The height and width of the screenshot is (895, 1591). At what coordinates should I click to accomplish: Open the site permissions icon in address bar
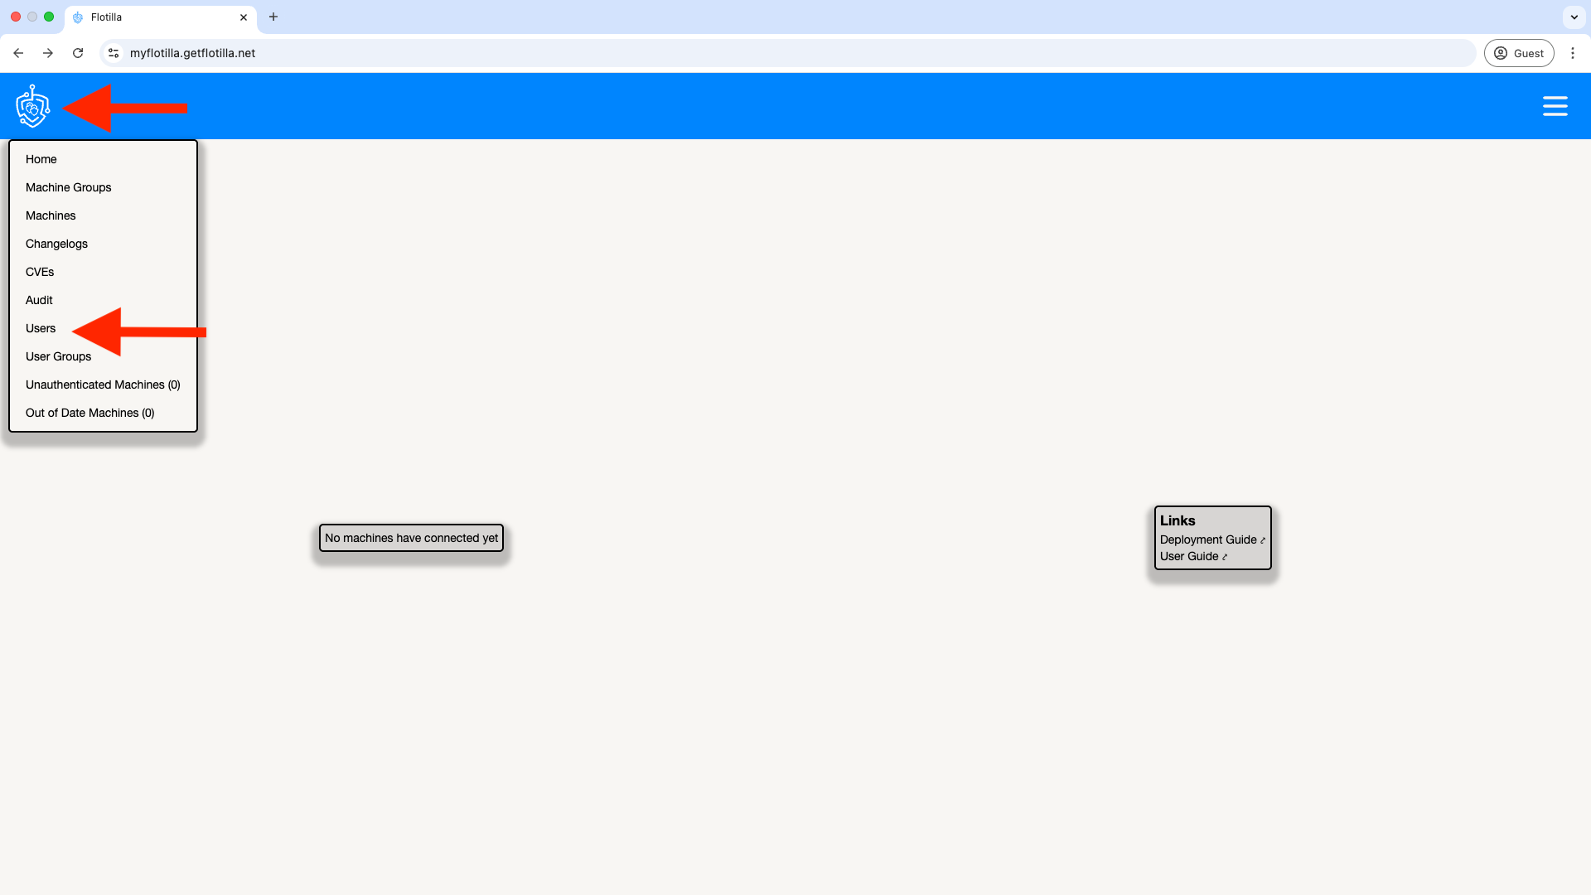113,52
